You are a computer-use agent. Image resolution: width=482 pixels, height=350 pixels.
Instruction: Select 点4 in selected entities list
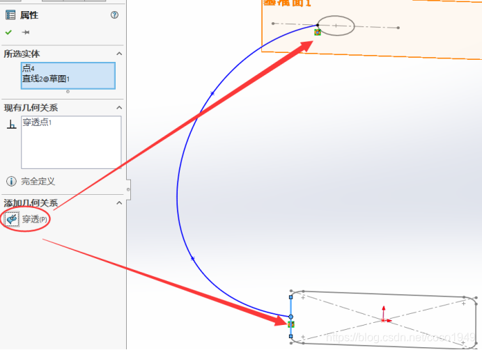[29, 68]
